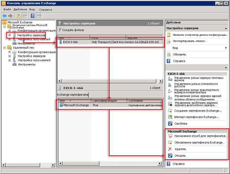The image size is (230, 174).
Task: Sort certificates by Состояние column header
Action: [x=145, y=101]
